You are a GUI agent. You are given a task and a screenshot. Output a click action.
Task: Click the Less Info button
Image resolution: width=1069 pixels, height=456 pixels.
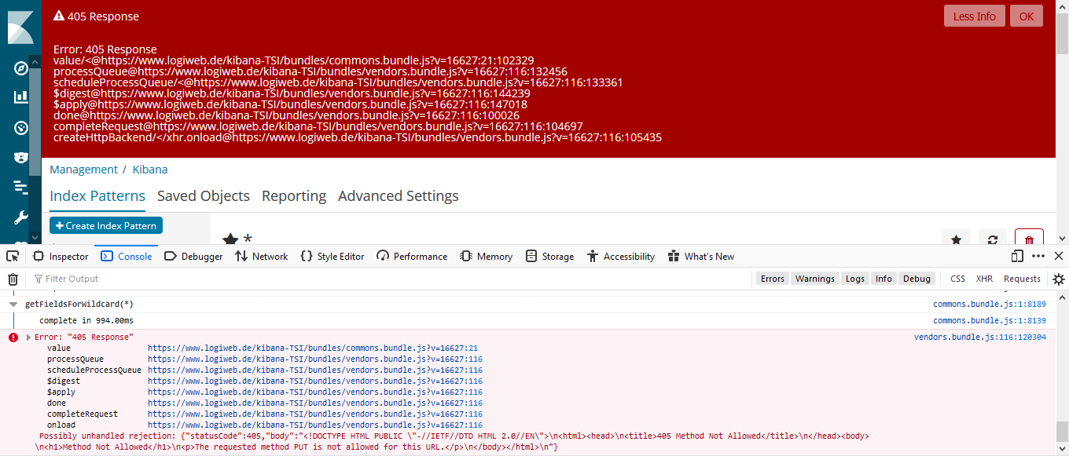975,16
